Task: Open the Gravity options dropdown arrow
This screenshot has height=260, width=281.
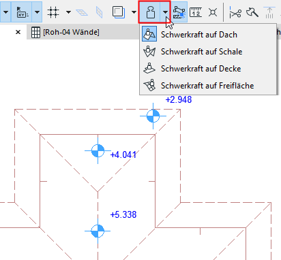Action: (x=165, y=12)
